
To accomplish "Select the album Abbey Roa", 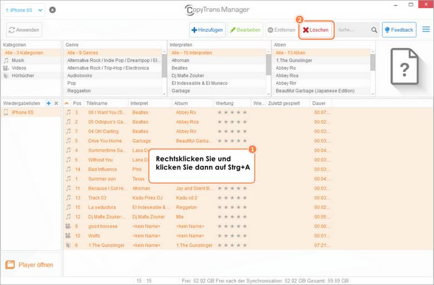I will [322, 76].
